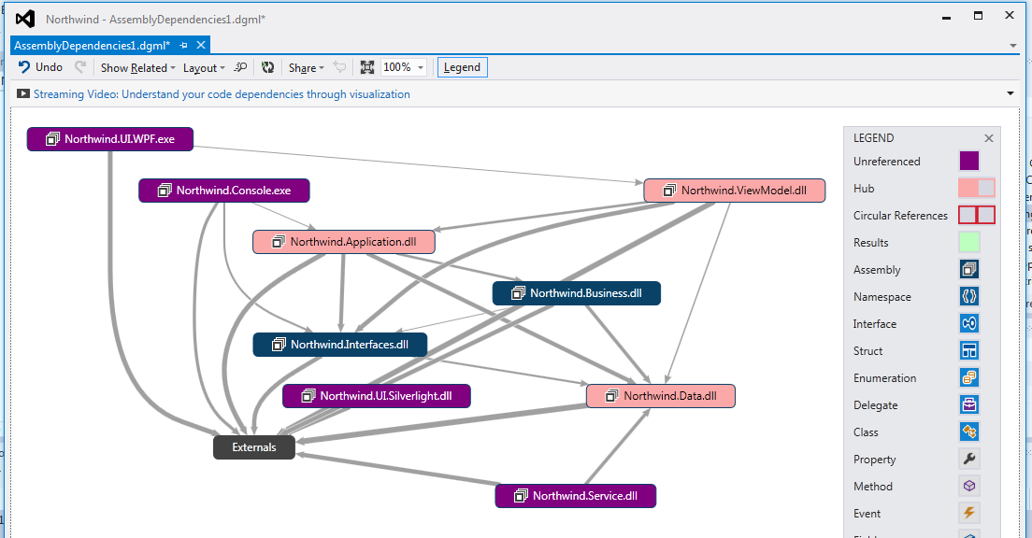Image resolution: width=1032 pixels, height=538 pixels.
Task: Select the Northwind.Business.dll node
Action: point(576,292)
